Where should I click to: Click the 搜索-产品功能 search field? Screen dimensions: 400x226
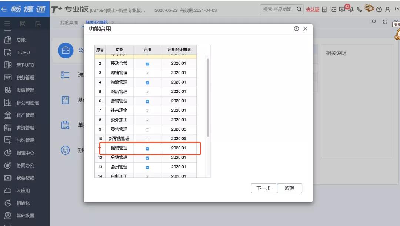click(278, 10)
